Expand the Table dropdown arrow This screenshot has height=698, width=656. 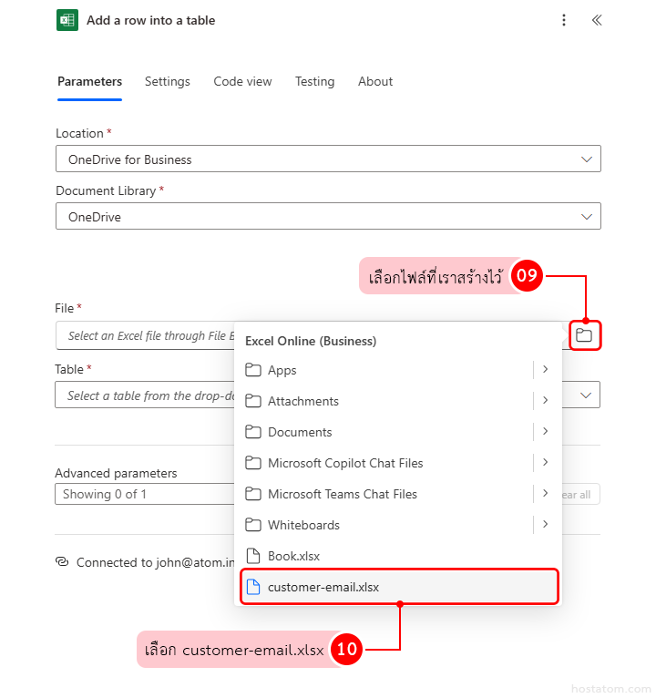[587, 395]
